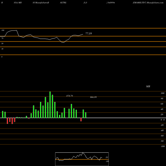Screen dimensions: 166x166
Task: Click the (EMAMILTD7) MunafaSutra.com header text
Action: coord(148,3)
